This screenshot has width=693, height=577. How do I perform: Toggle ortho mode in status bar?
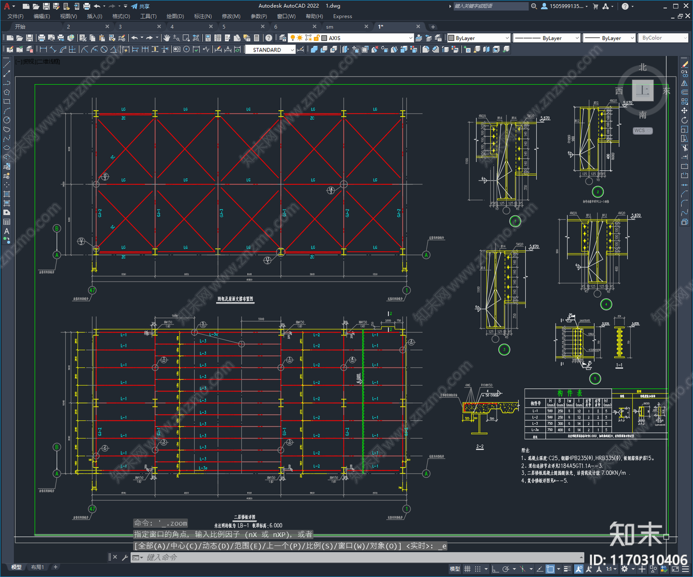pos(495,569)
